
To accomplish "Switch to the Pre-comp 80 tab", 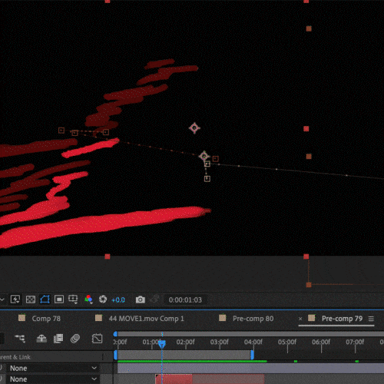I will pos(253,319).
